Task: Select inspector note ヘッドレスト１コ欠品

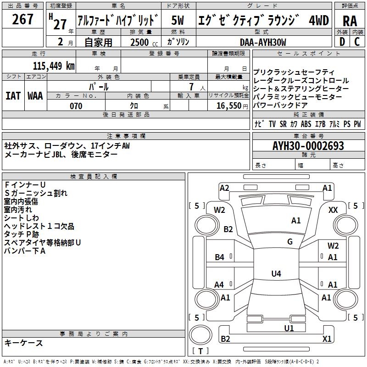Action: (39, 226)
